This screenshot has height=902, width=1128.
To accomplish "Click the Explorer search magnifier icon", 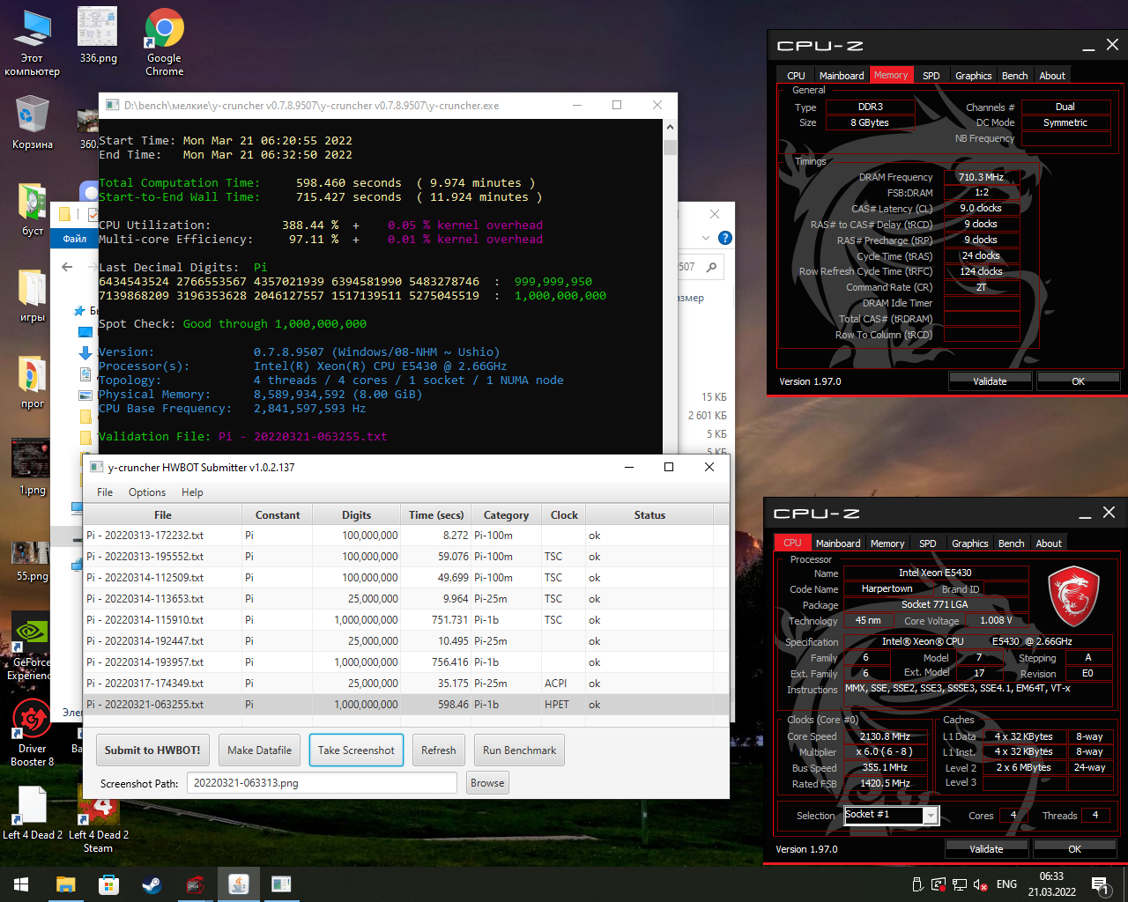I will (711, 267).
